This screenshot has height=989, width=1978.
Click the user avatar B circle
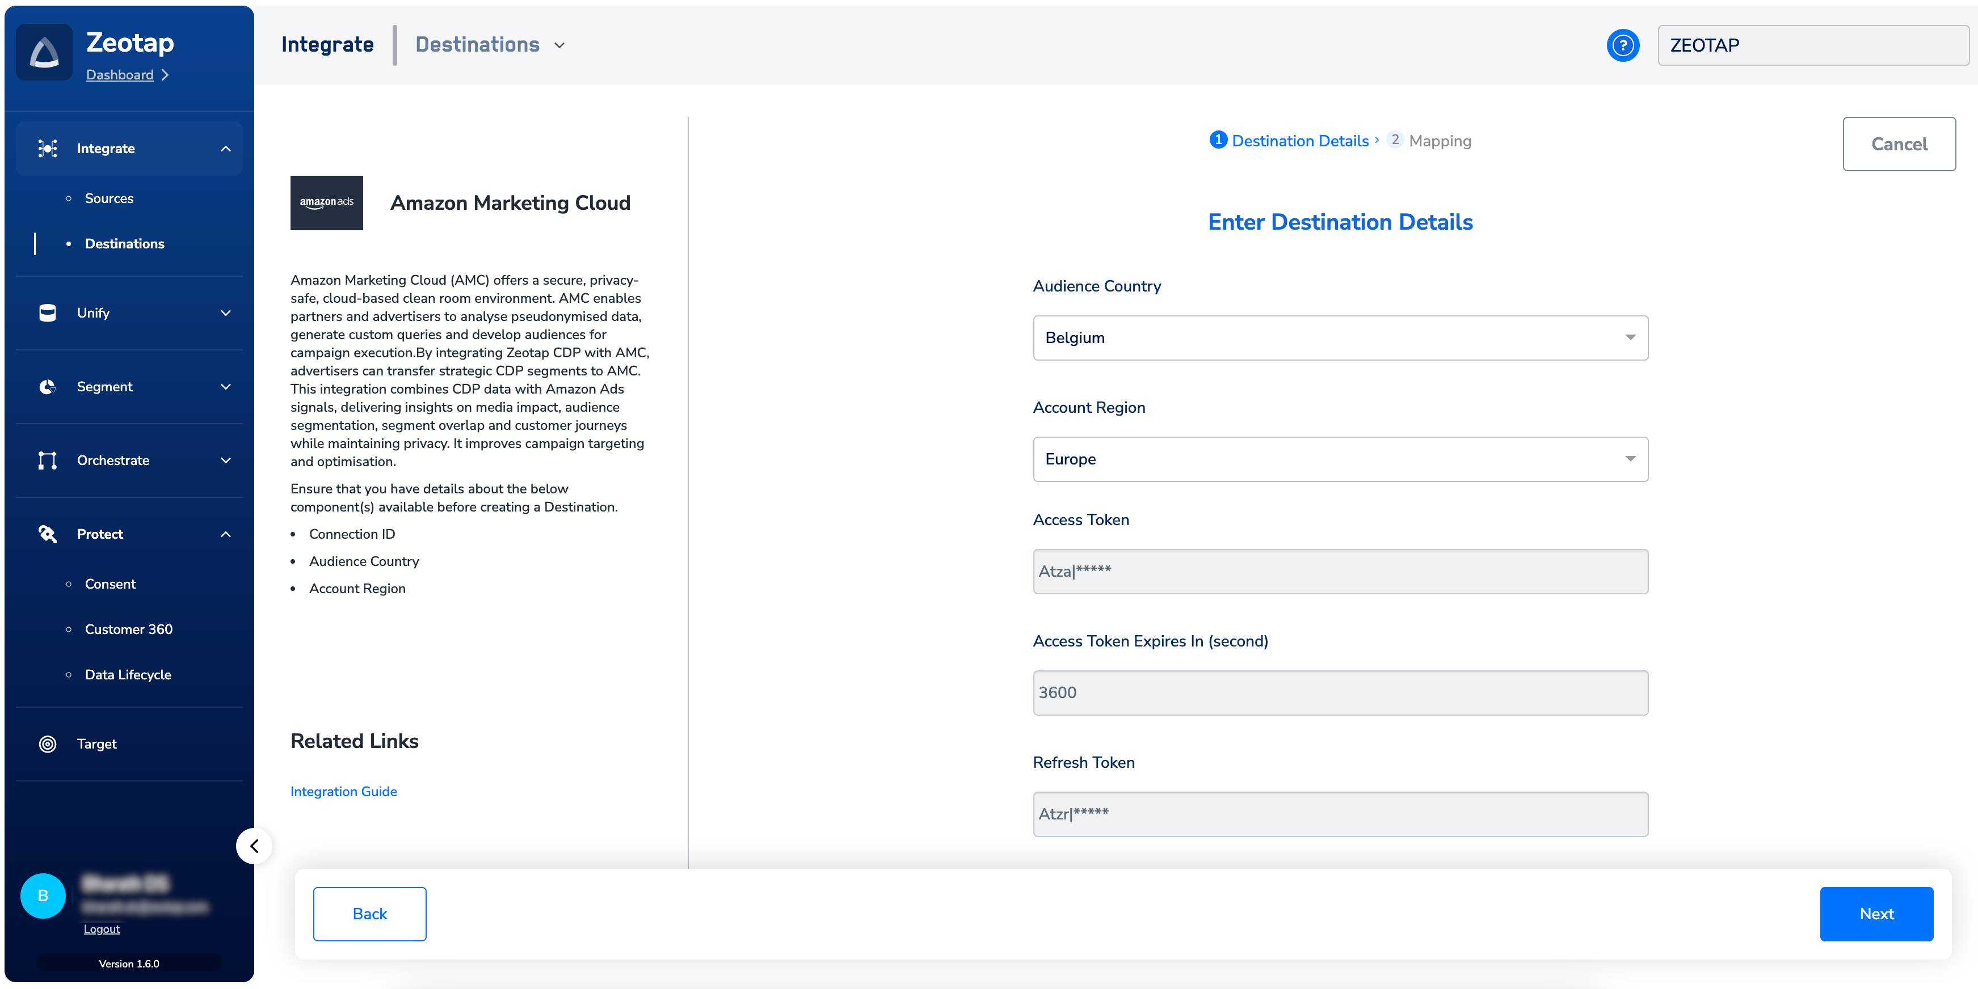[x=43, y=895]
